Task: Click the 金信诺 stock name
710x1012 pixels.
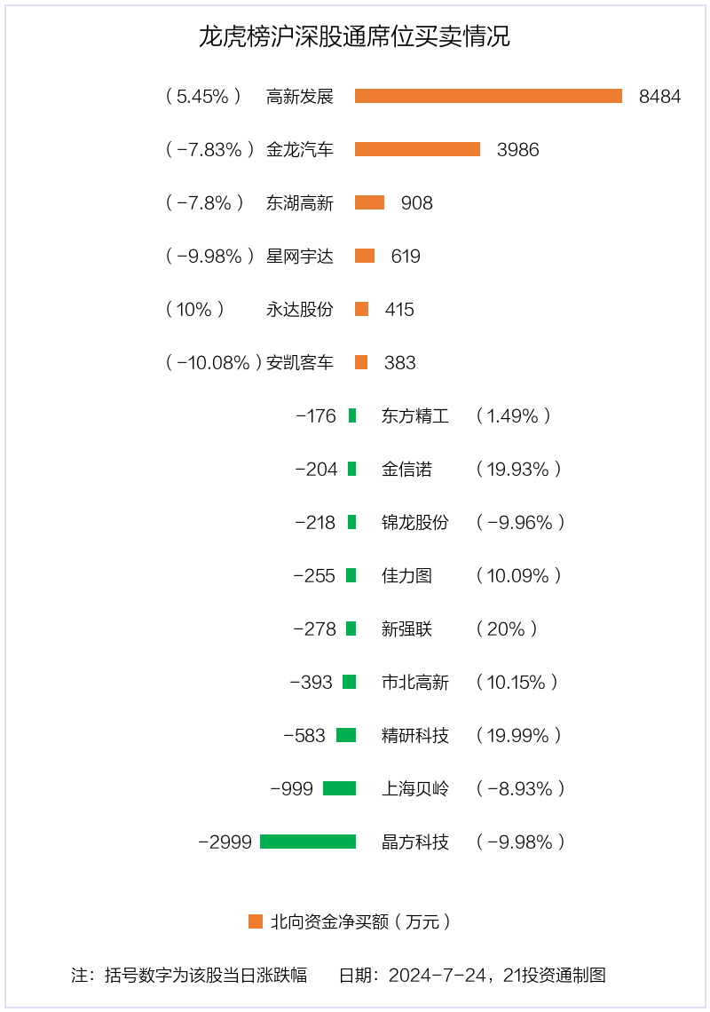Action: click(406, 470)
